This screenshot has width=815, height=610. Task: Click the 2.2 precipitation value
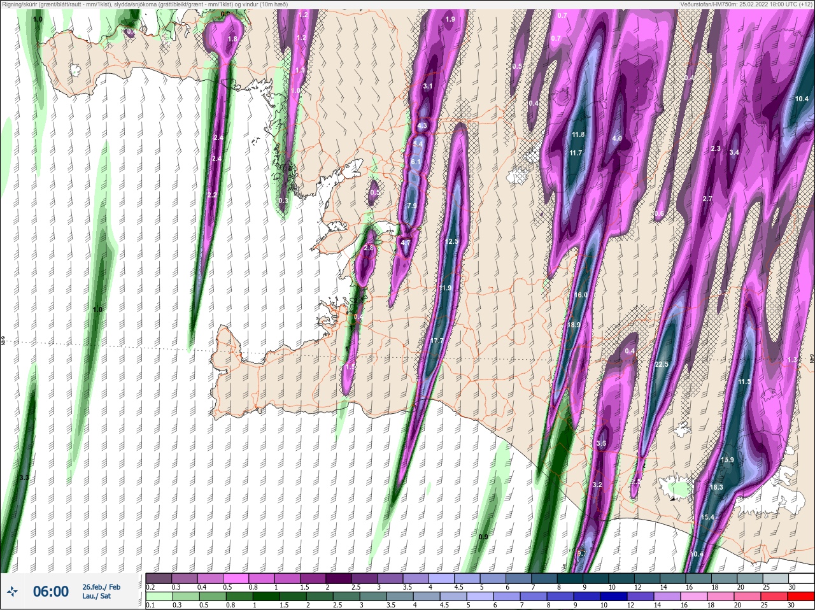[213, 194]
